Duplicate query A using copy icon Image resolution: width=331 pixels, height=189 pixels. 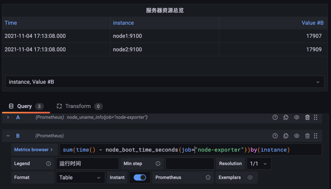pos(286,117)
